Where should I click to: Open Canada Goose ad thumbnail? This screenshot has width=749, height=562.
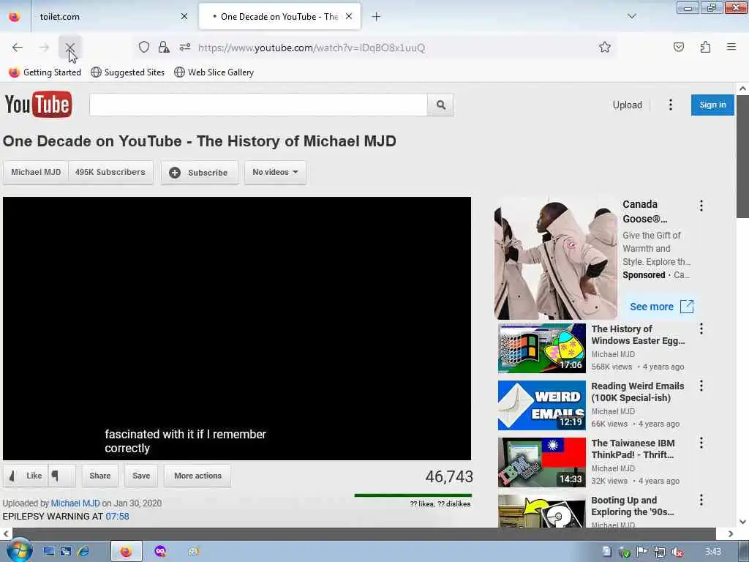pyautogui.click(x=556, y=258)
